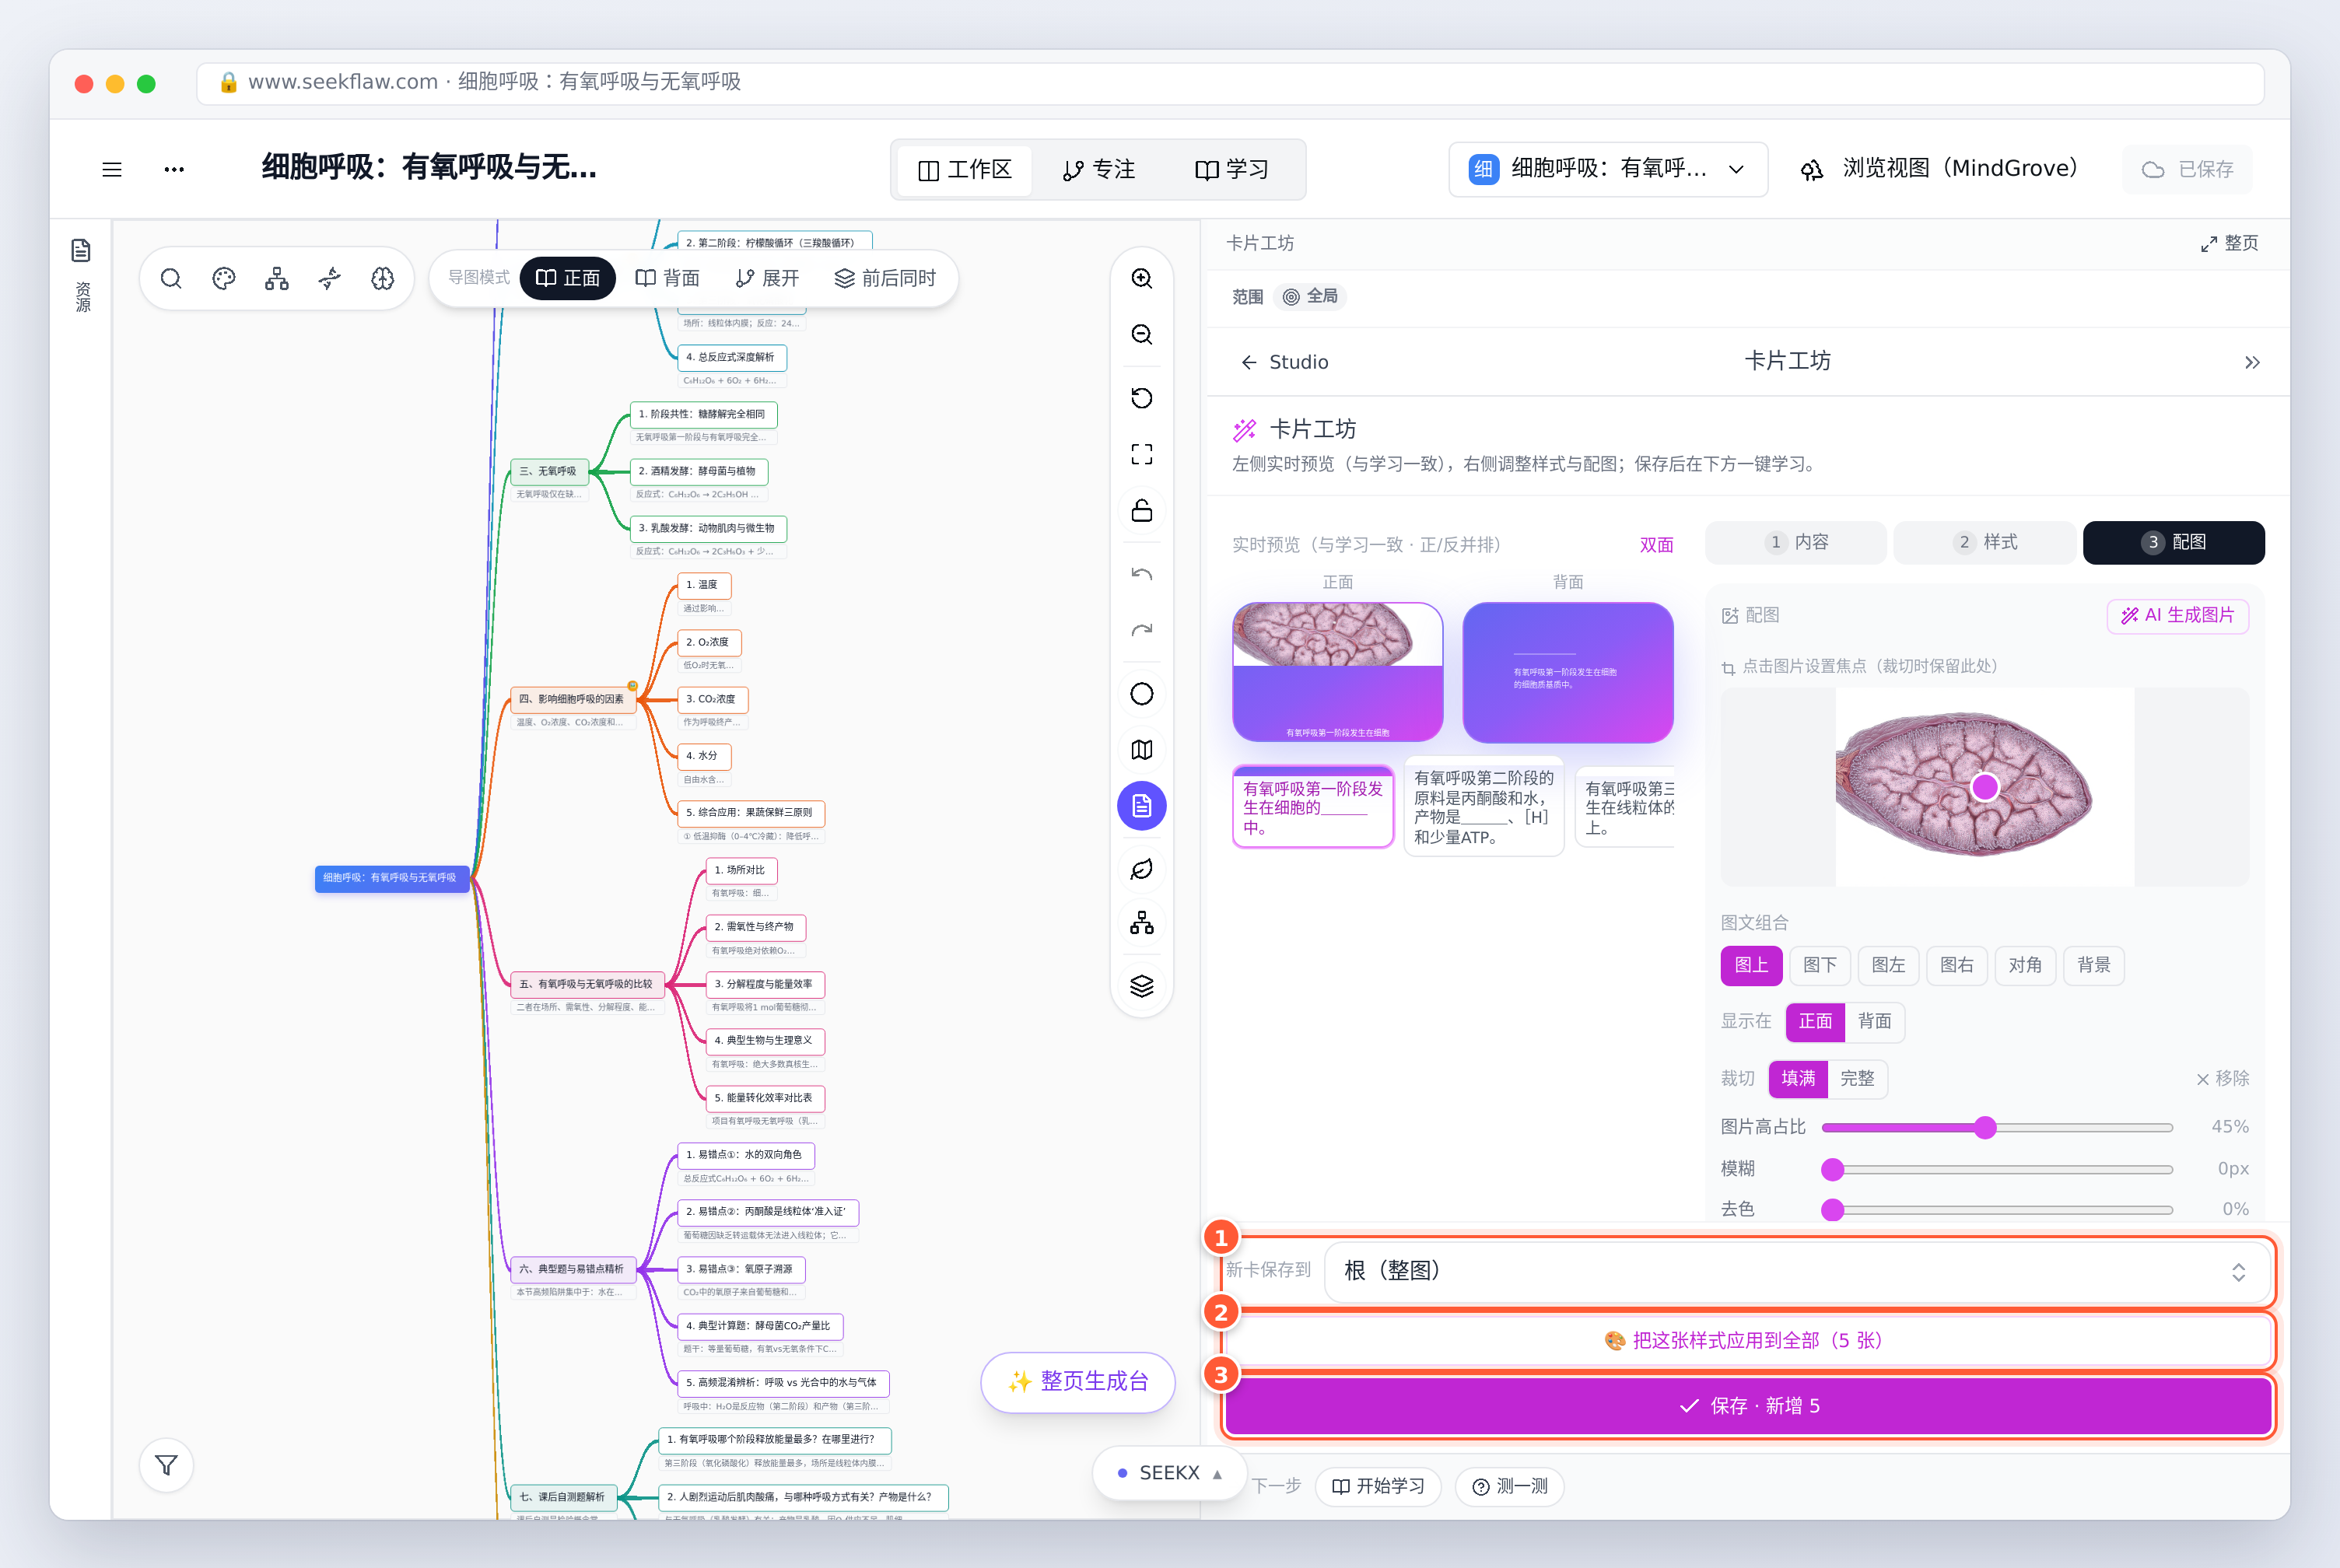The height and width of the screenshot is (1568, 2340).
Task: Select 背景 layout option
Action: [2094, 965]
